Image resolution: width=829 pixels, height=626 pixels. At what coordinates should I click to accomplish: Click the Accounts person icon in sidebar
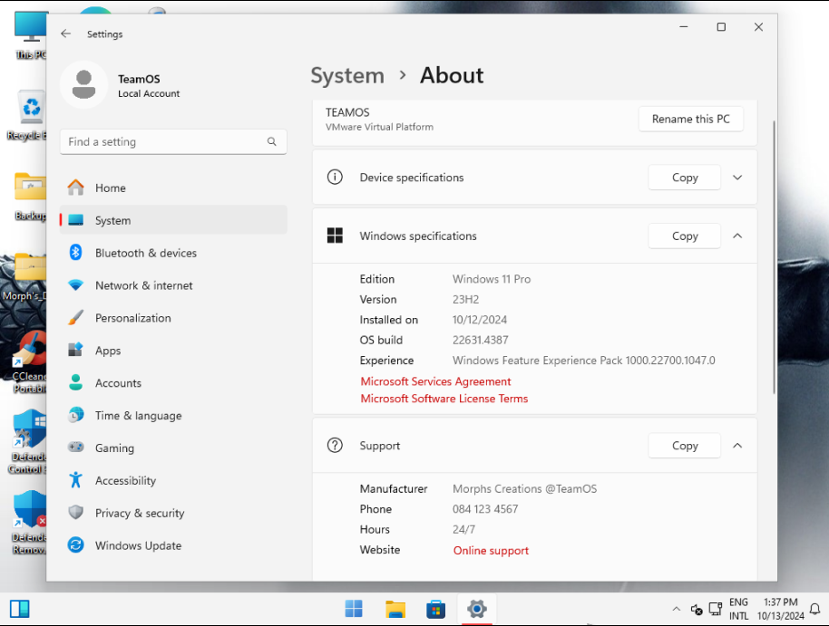pos(75,382)
